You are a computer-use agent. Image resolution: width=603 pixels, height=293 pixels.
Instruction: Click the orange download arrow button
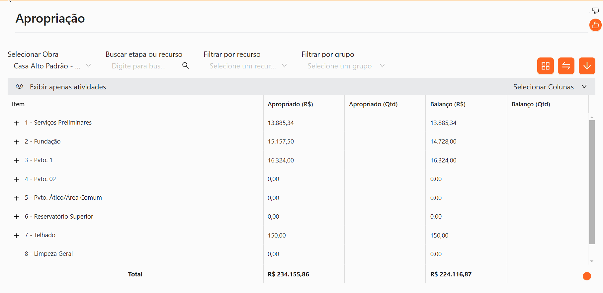click(x=587, y=66)
